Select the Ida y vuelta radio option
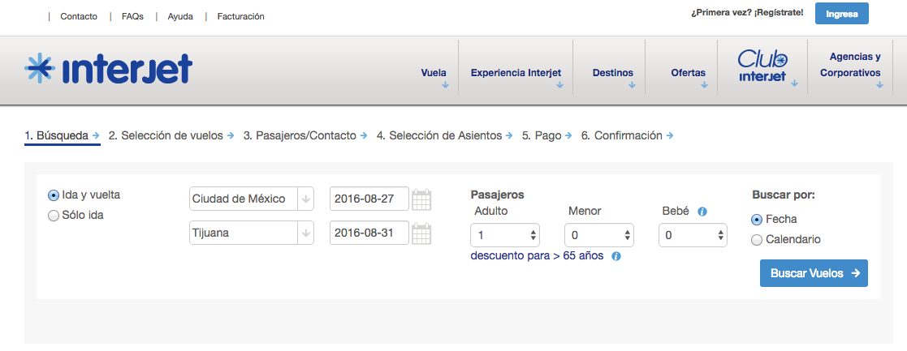The image size is (907, 351). click(x=54, y=195)
